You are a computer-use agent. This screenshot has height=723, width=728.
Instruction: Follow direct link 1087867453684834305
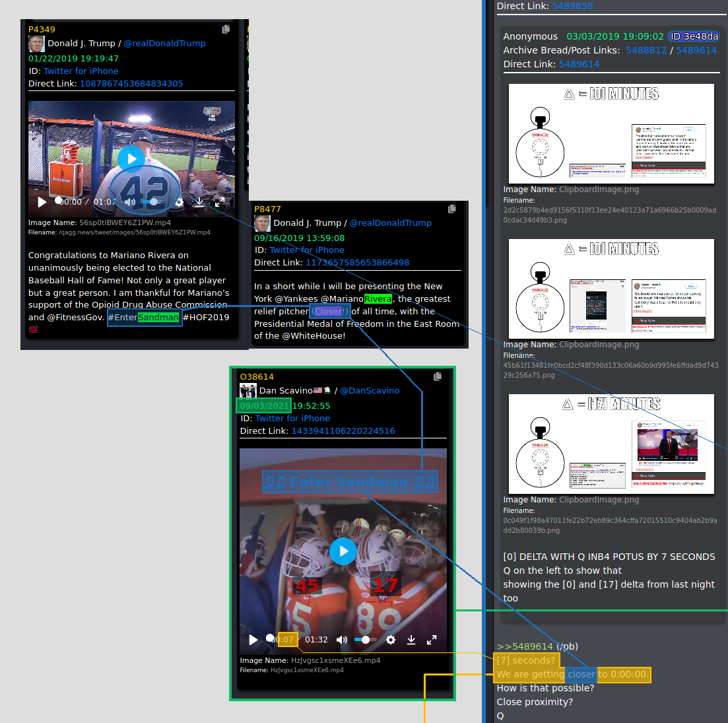coord(131,84)
